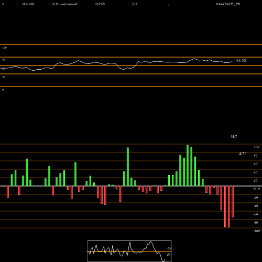Click the 80 label on MR axis

(x=256, y=156)
